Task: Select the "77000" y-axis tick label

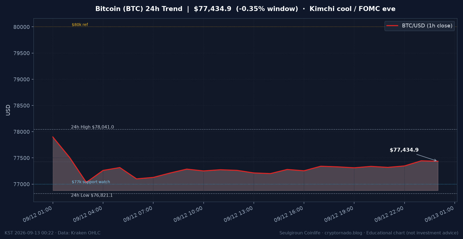Action: (x=21, y=184)
